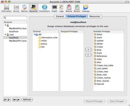Open the Backup toolbar icon

click(69, 8)
